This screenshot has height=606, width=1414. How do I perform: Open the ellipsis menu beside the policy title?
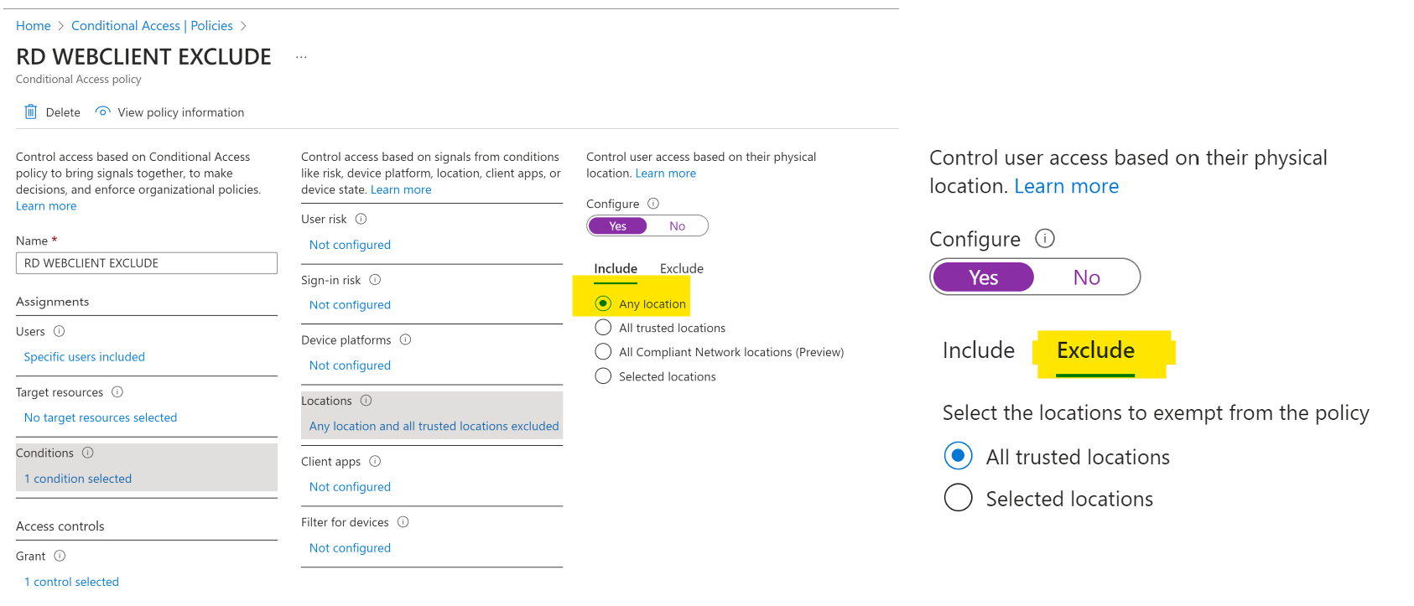click(301, 57)
